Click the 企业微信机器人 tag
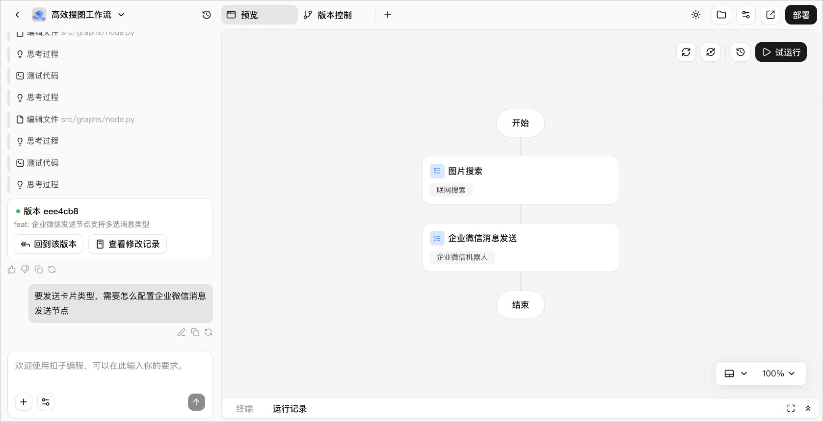The height and width of the screenshot is (422, 823). (462, 257)
